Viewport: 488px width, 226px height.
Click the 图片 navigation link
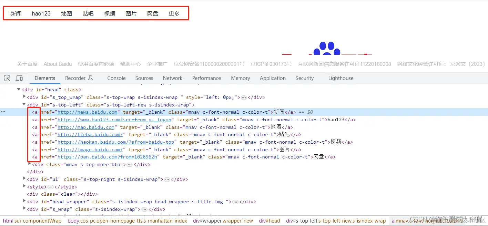pos(131,14)
